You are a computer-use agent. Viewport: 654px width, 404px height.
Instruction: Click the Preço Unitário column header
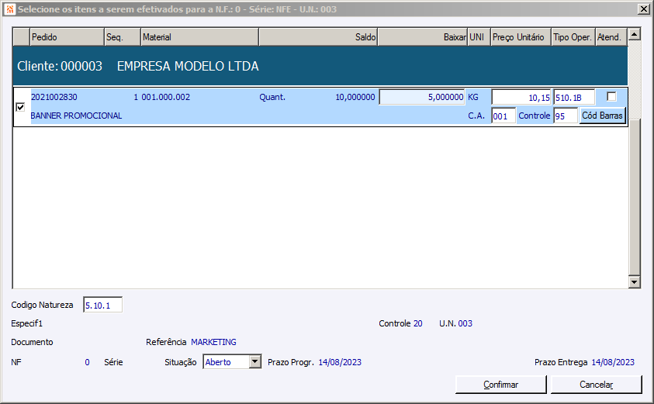[521, 37]
